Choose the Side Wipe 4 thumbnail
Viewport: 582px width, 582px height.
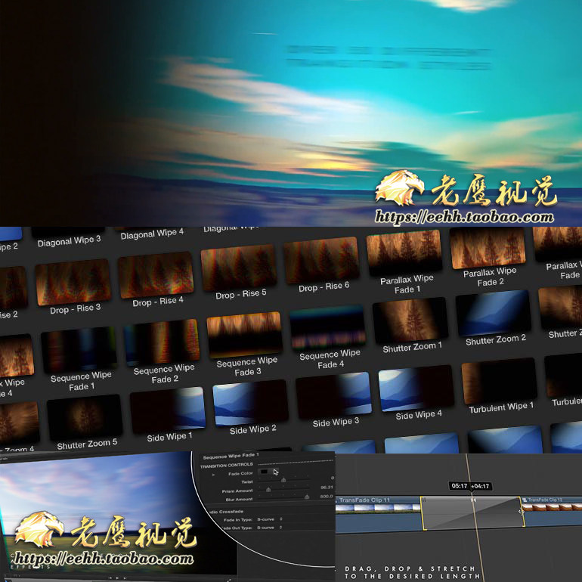416,388
